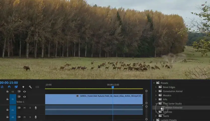Select the Mosaics folder icon

[160, 95]
